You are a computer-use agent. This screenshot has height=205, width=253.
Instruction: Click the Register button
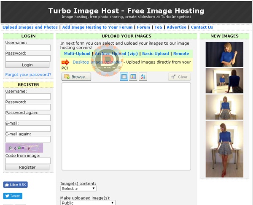coord(27,167)
